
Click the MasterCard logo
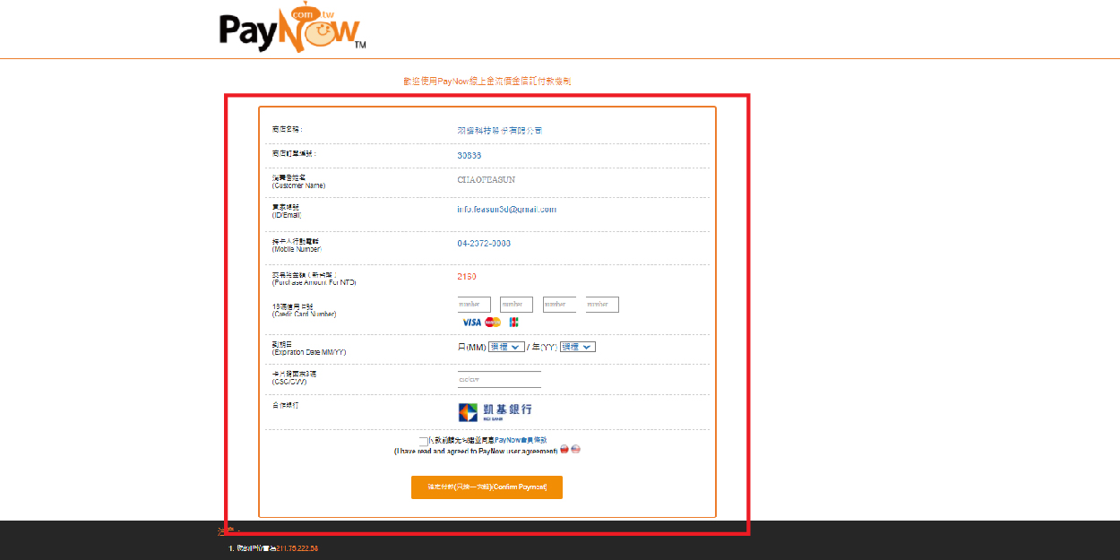click(x=493, y=322)
